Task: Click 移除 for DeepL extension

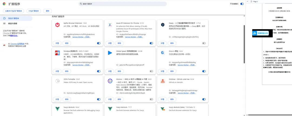Action: tap(172, 43)
